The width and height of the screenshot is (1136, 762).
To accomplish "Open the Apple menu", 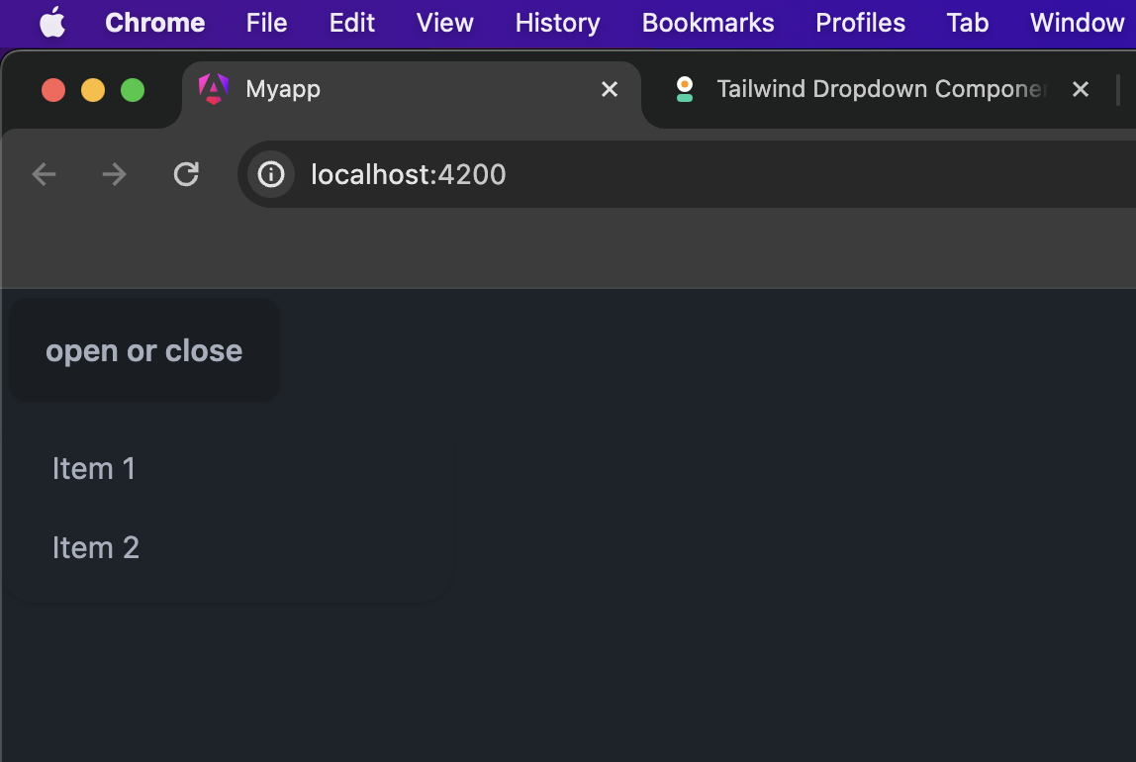I will tap(52, 23).
